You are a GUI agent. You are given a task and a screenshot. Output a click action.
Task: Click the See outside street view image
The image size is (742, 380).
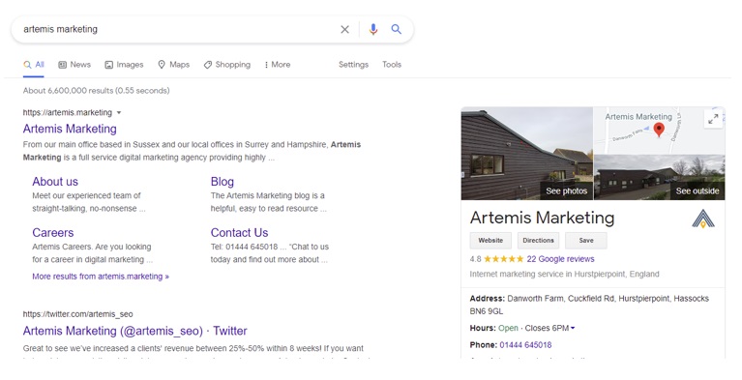[x=659, y=178]
